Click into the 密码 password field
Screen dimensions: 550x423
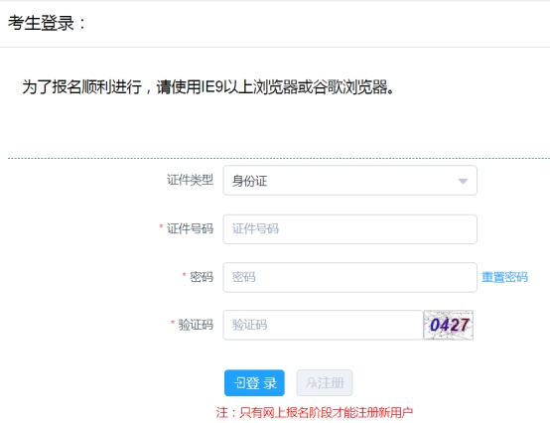[x=350, y=277]
